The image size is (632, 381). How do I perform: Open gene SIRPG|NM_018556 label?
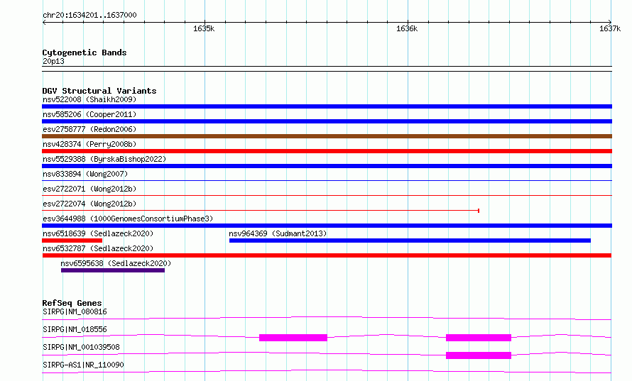[x=75, y=329]
